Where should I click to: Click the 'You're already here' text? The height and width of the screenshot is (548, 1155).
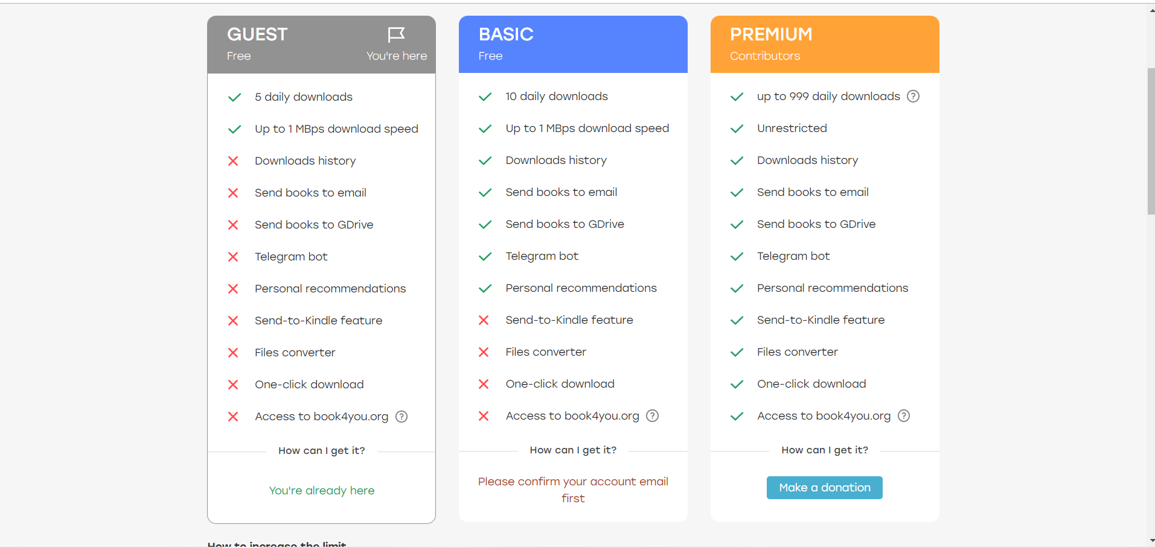point(322,491)
